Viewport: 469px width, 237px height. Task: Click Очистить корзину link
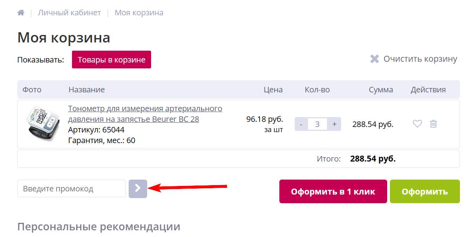420,59
